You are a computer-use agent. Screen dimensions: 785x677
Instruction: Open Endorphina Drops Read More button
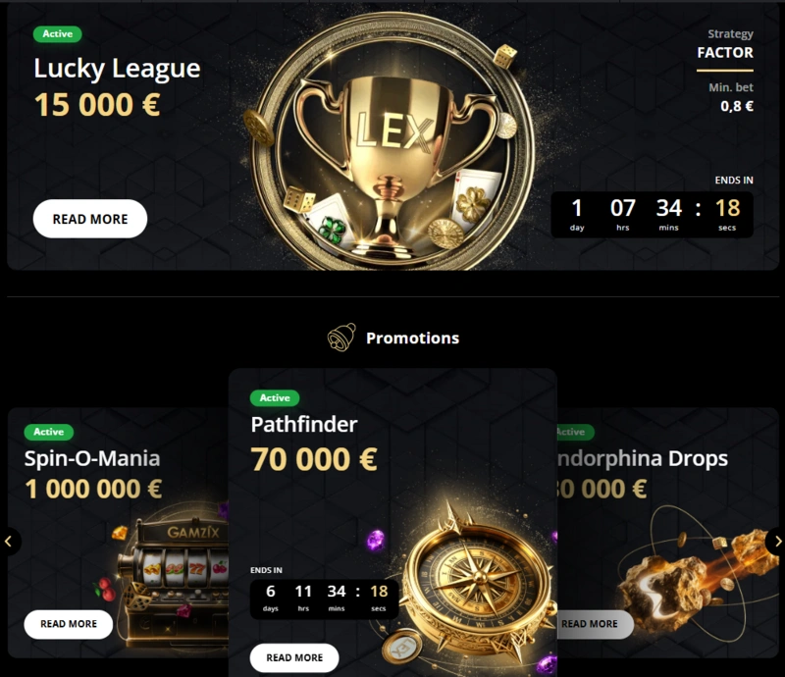click(x=595, y=624)
